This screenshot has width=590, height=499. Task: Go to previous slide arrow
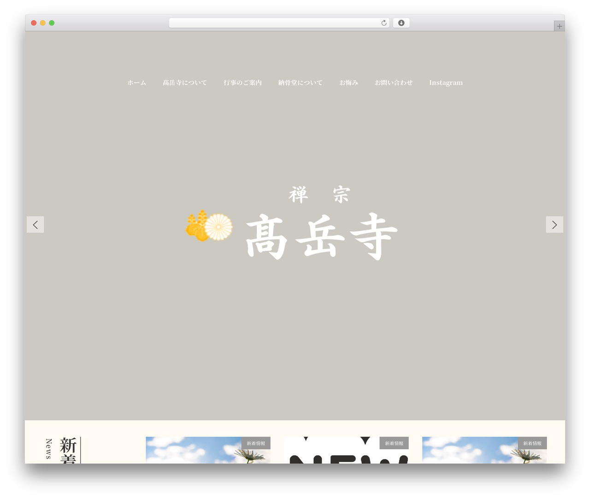[x=35, y=225]
